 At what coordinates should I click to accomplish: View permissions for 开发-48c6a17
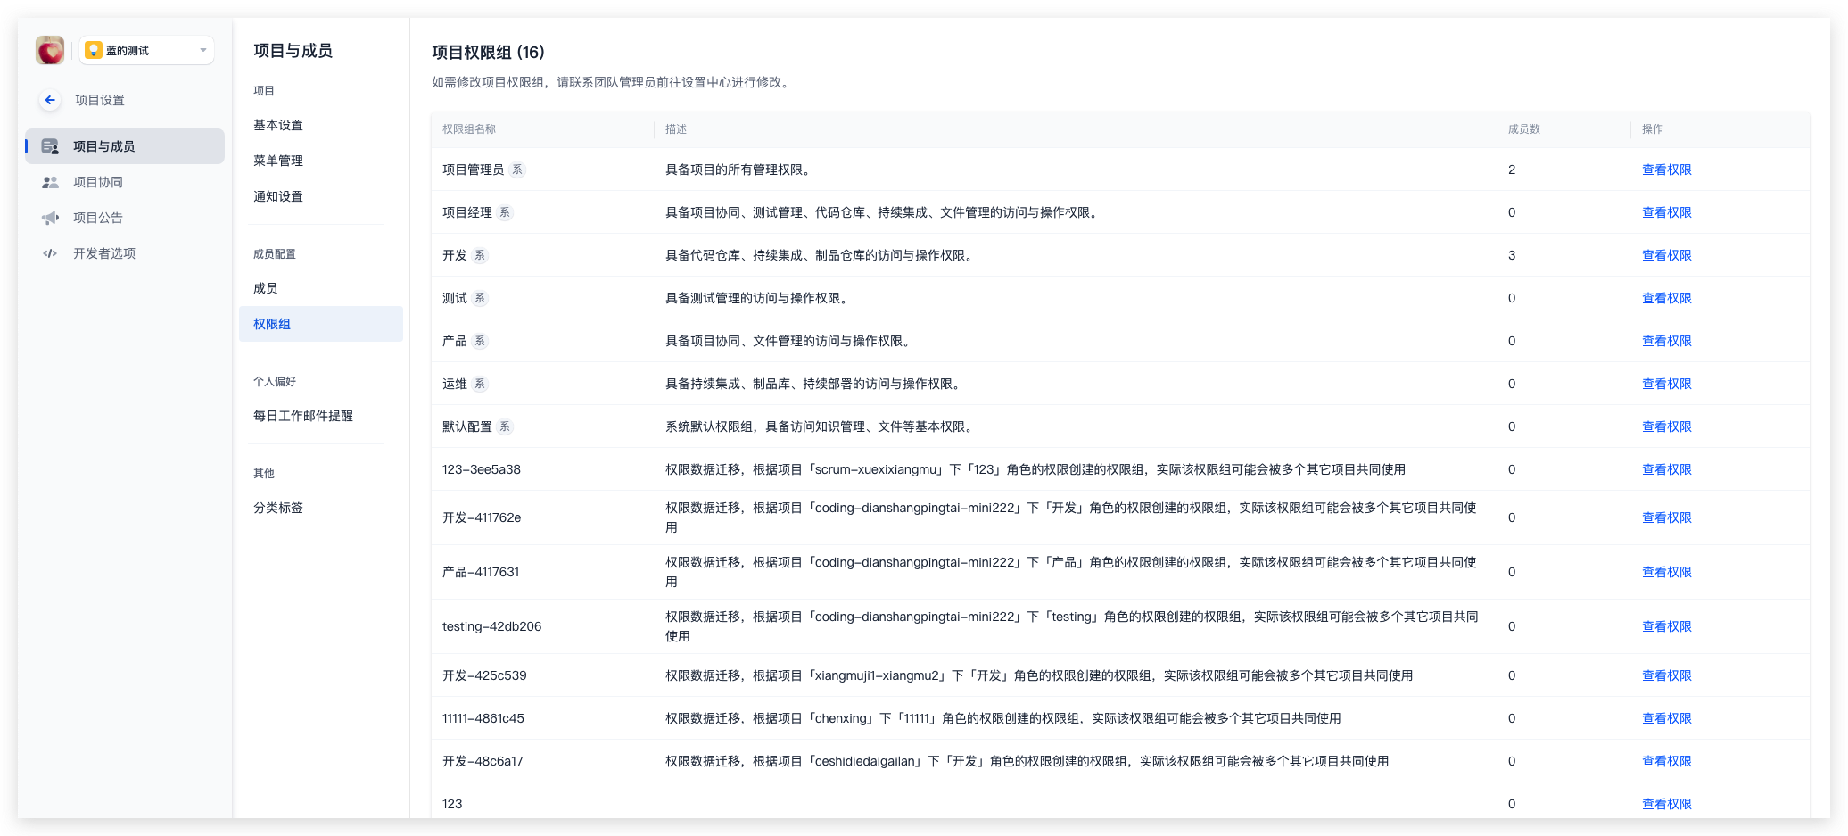click(1666, 761)
